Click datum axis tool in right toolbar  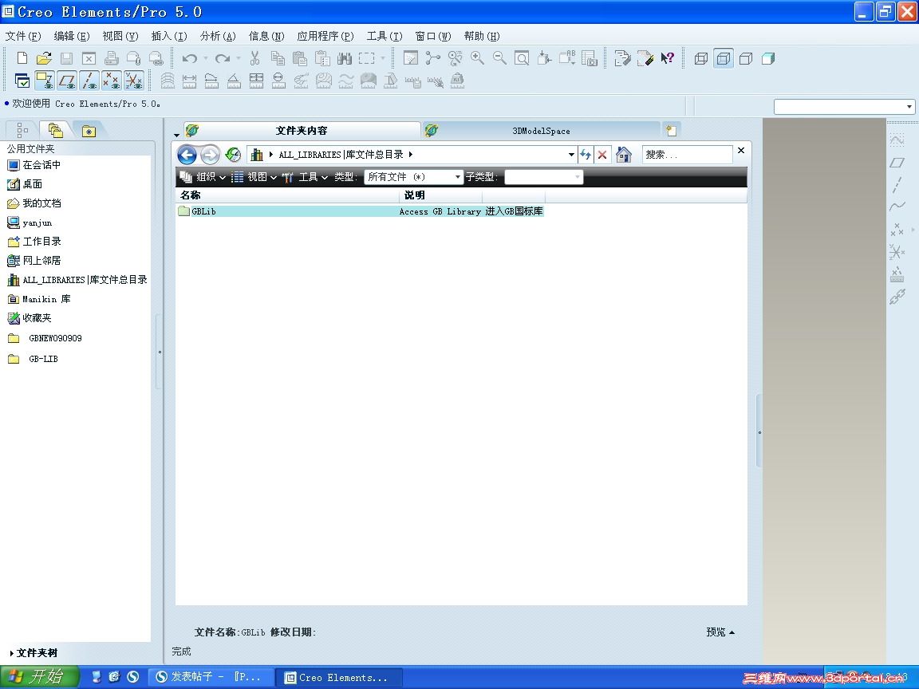(897, 184)
